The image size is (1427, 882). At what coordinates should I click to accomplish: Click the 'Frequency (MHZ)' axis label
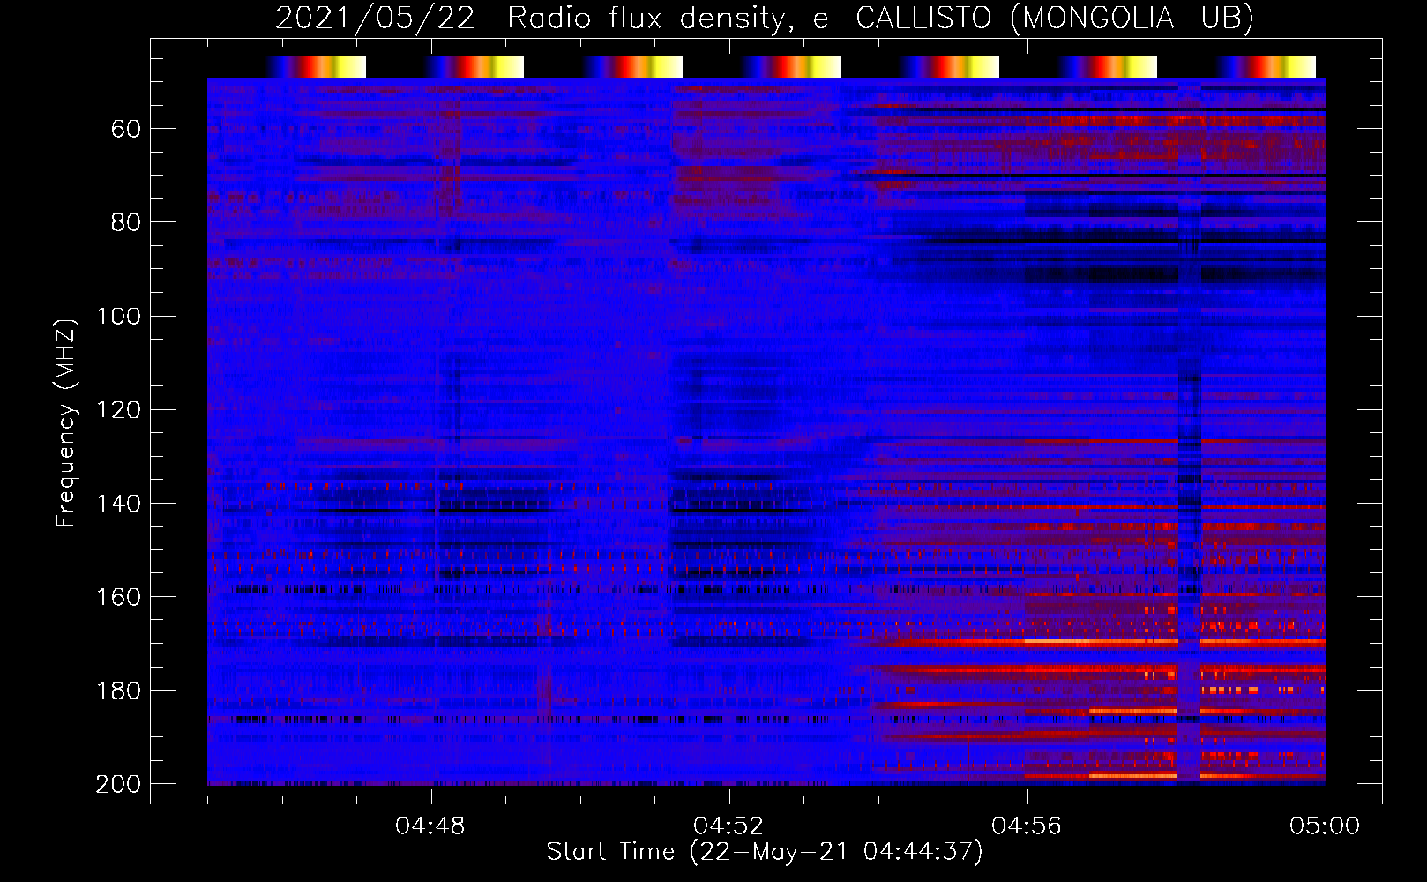[66, 422]
